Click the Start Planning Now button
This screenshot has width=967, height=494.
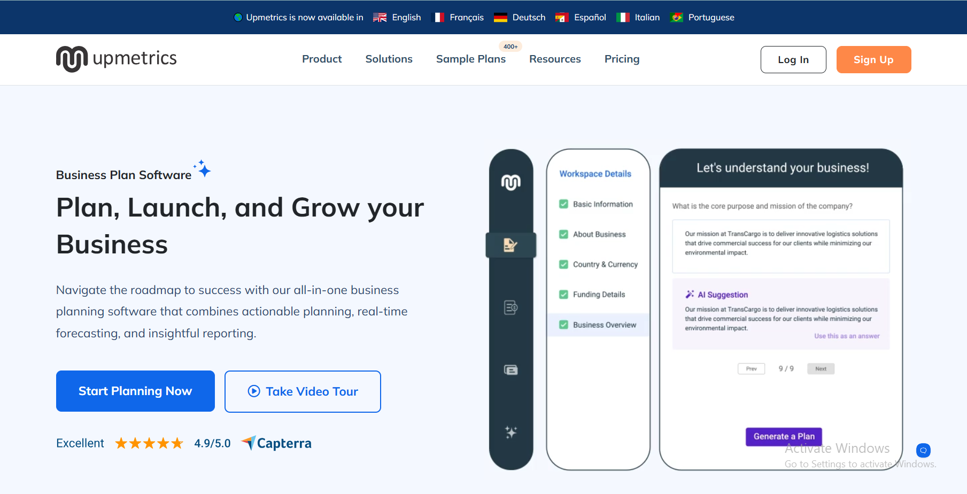135,391
